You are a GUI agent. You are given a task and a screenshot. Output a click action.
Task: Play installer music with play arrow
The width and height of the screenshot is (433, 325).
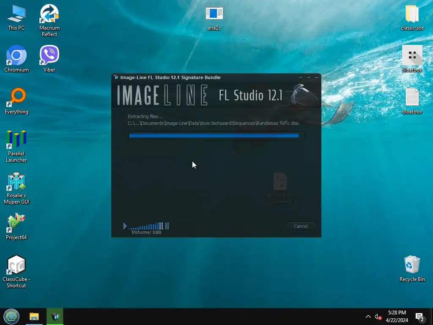click(x=125, y=226)
